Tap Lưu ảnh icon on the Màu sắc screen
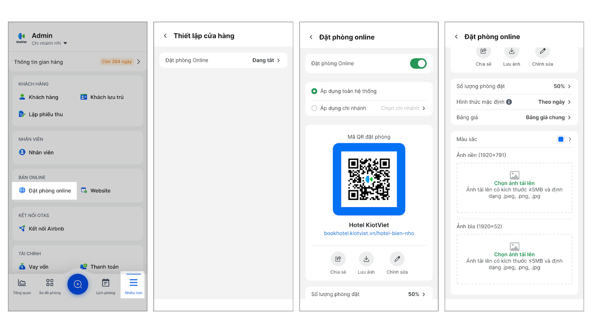The image size is (592, 333). coord(512,52)
